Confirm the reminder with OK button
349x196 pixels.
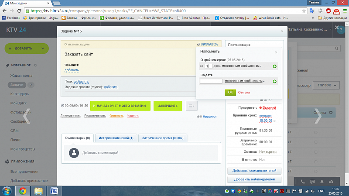point(230,93)
